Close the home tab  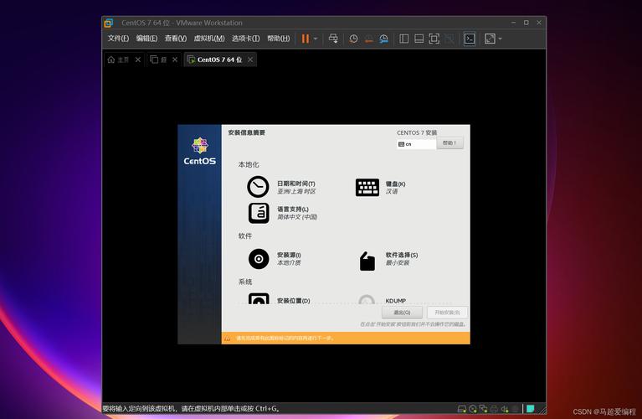[138, 59]
